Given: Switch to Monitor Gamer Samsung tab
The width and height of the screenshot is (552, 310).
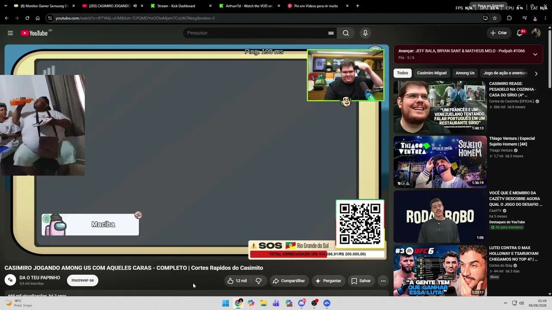Looking at the screenshot, I should [44, 6].
